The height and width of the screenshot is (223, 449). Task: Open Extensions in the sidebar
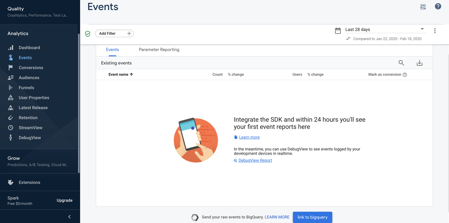tap(29, 182)
